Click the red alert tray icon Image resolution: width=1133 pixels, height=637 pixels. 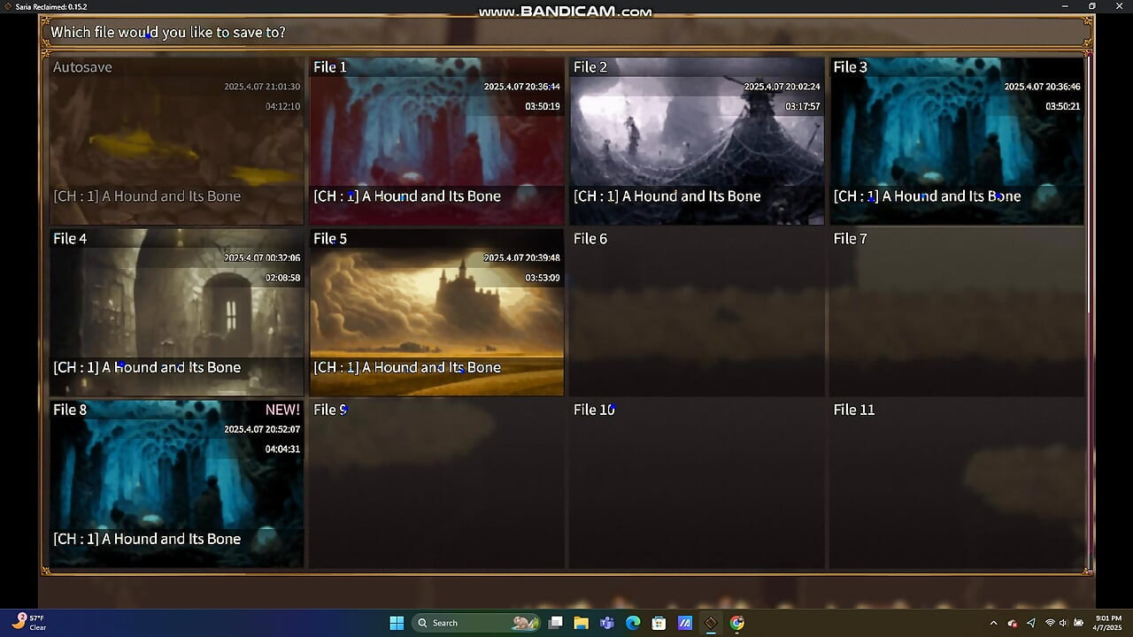[1013, 623]
